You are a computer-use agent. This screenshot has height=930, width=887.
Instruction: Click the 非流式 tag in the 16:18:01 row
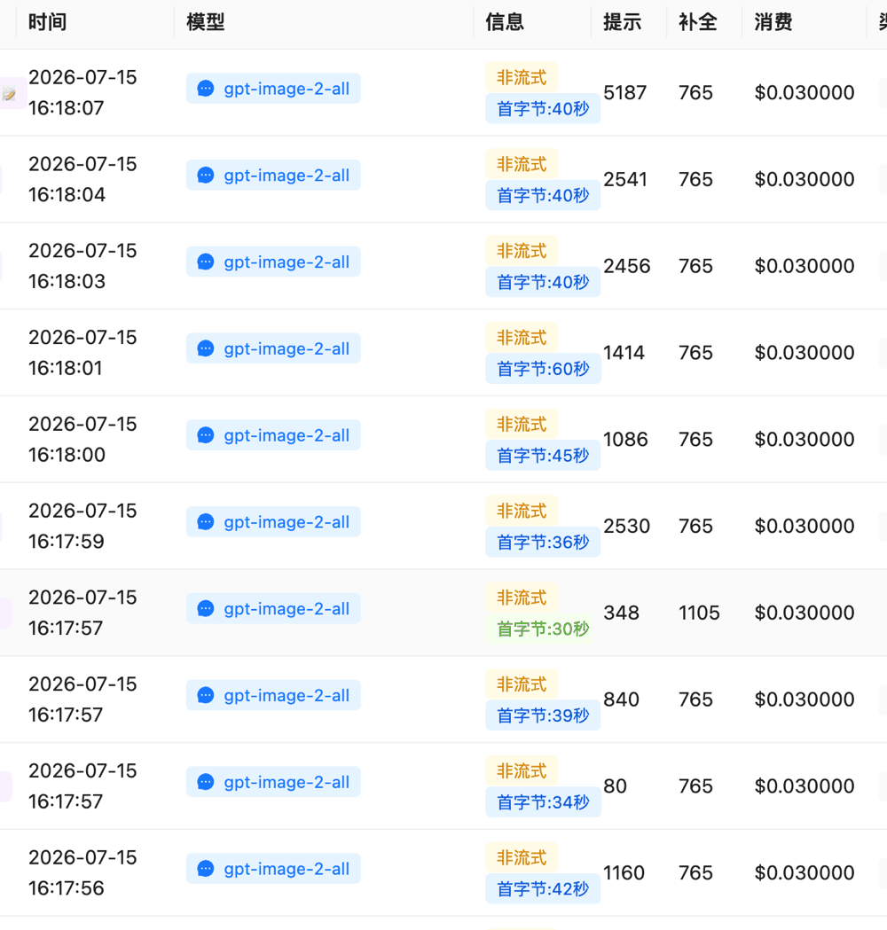(522, 337)
